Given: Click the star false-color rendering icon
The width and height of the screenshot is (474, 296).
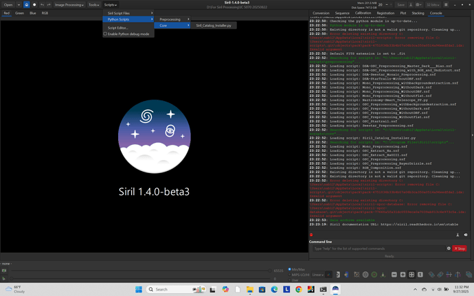Looking at the screenshot, I should [x=346, y=275].
